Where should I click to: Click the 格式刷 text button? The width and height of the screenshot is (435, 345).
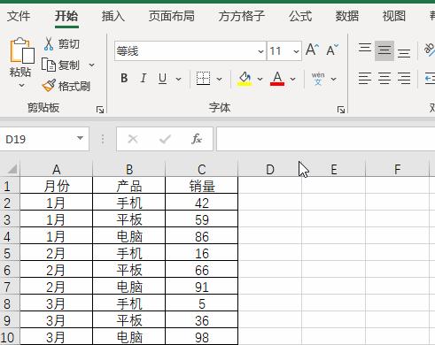pyautogui.click(x=74, y=86)
